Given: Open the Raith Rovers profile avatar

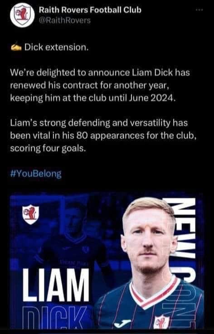Looking at the screenshot, I should tap(22, 15).
